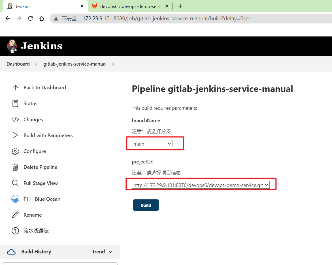Click the note '注意：请选择项目信息'
This screenshot has width=332, height=265.
[156, 173]
